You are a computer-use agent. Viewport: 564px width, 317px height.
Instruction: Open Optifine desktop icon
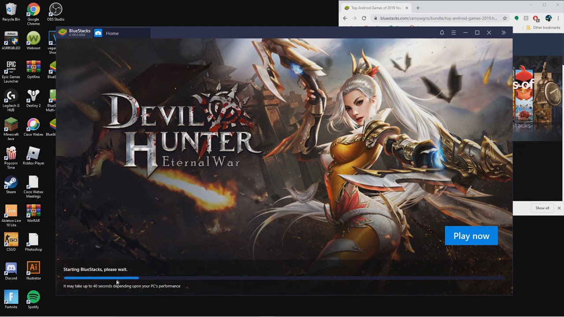tap(33, 70)
